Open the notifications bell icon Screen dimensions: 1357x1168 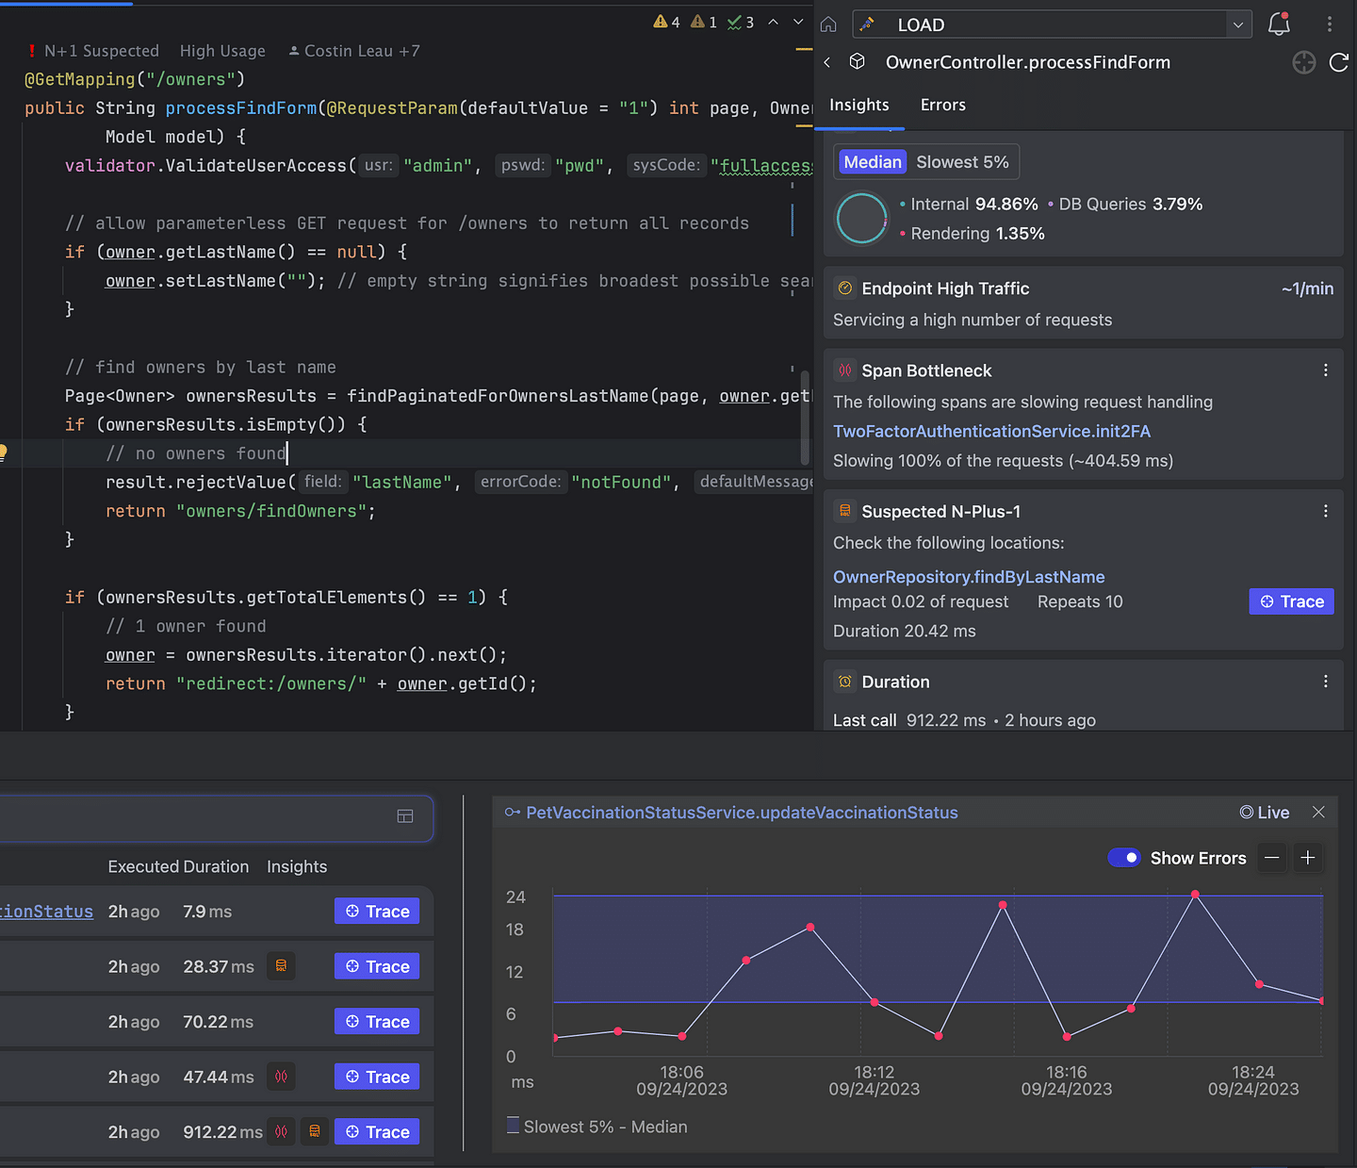1279,25
